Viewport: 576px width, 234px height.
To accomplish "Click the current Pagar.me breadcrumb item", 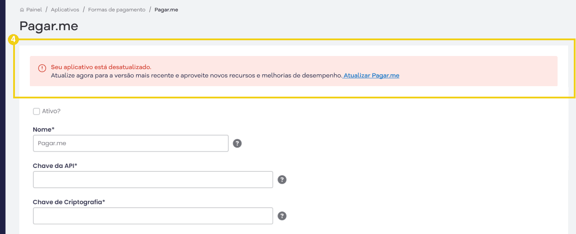I will [166, 10].
